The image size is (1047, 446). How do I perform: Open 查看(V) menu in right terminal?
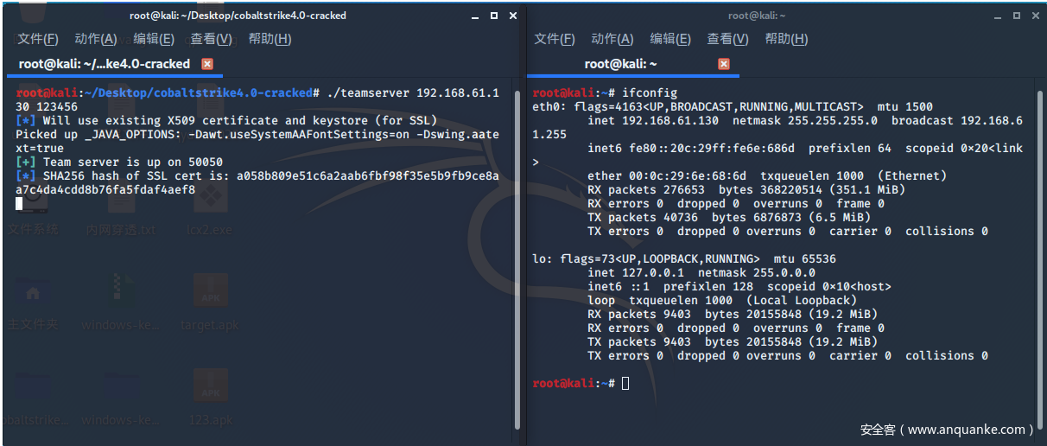tap(728, 39)
